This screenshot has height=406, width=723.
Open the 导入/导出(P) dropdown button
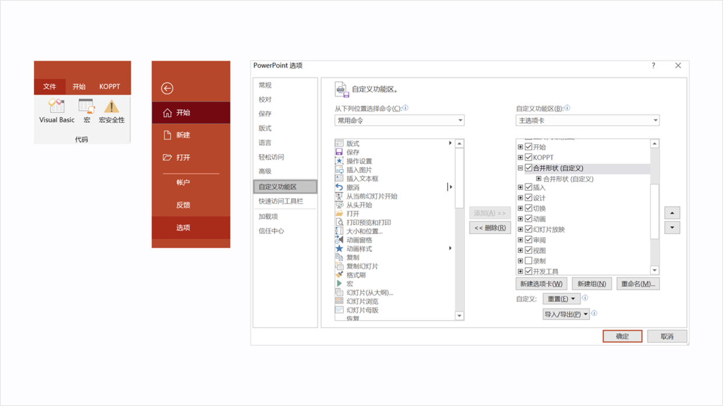566,314
